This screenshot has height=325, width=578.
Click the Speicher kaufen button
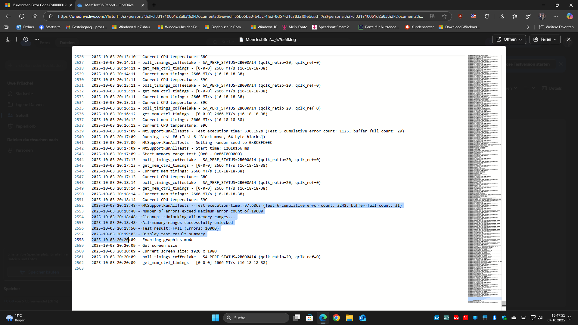point(40,272)
